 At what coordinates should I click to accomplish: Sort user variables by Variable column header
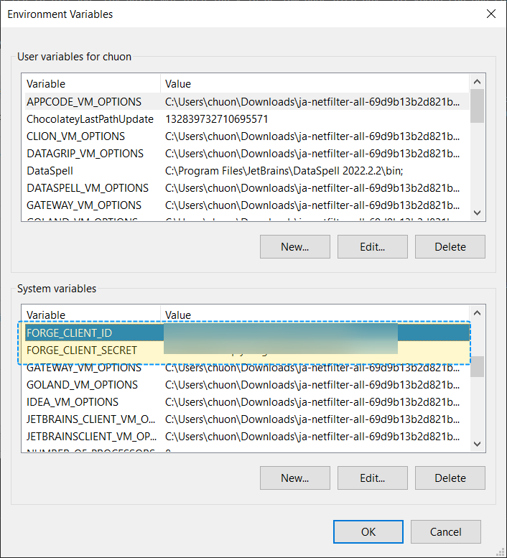(90, 83)
